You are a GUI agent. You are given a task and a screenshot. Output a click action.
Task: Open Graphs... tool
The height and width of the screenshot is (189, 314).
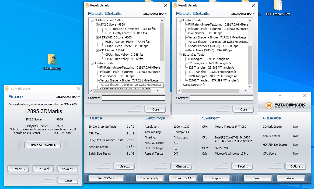click(x=217, y=178)
